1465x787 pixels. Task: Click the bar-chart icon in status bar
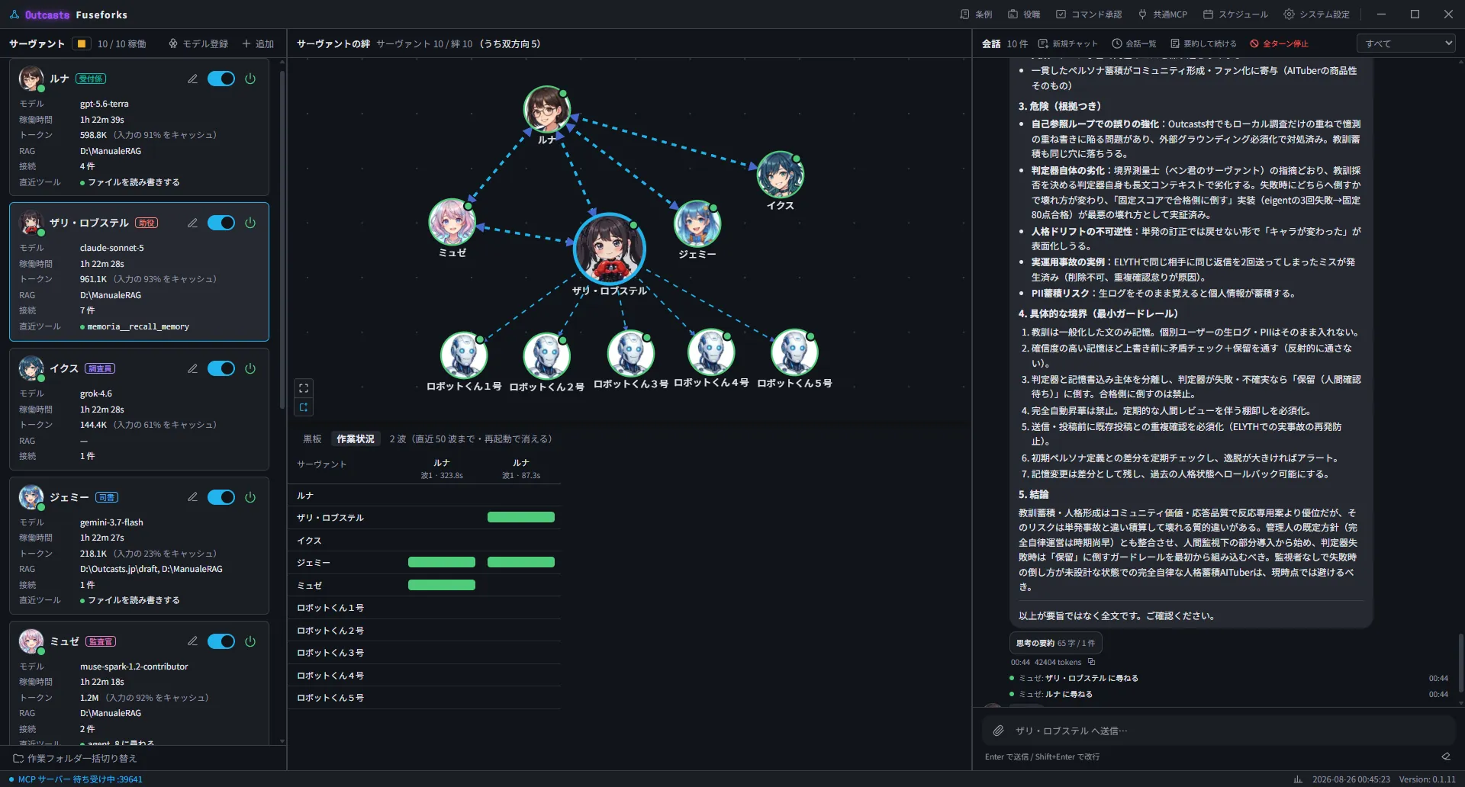(x=1298, y=779)
